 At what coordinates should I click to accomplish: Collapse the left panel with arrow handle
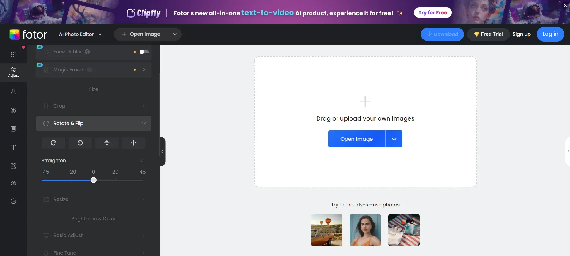[162, 151]
